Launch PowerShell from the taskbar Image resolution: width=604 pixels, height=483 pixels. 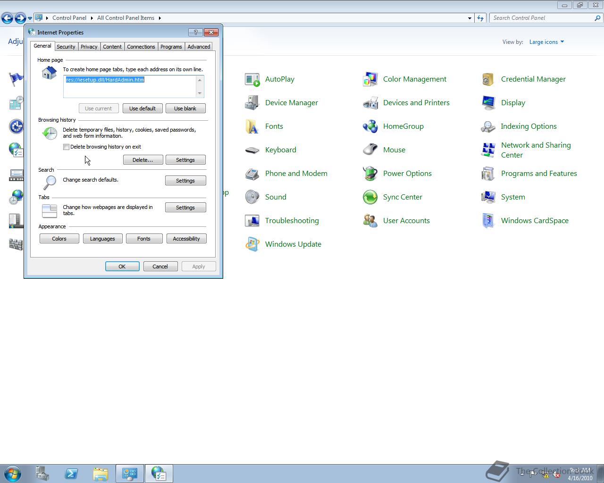71,474
